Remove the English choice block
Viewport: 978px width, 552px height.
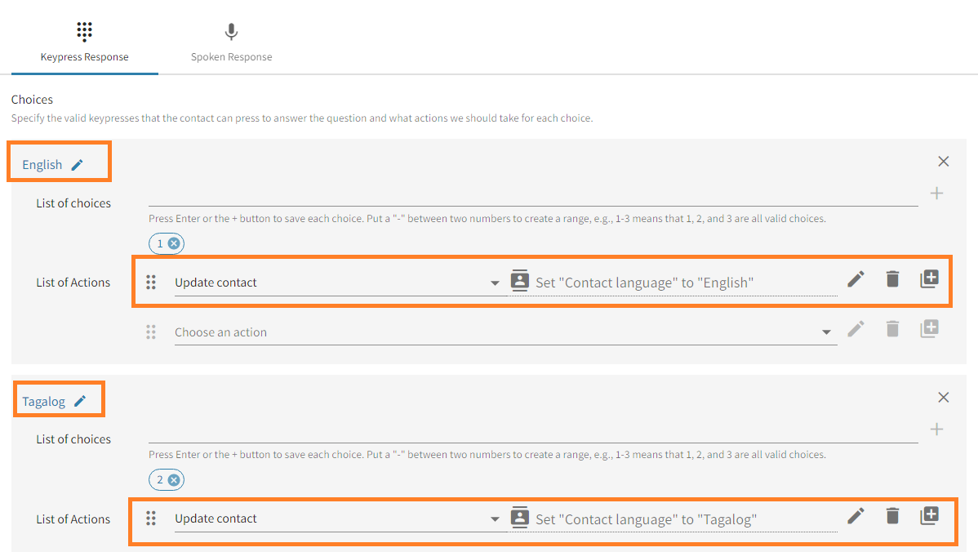(x=944, y=162)
